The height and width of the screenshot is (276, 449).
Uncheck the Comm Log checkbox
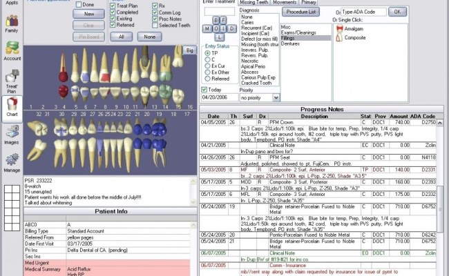(x=155, y=12)
